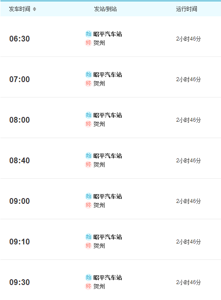
Task: Click start icon for 06:30 departure
Action: click(88, 34)
